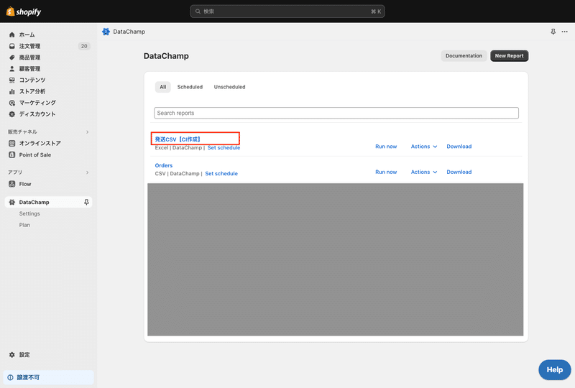Click the pin icon beside DataChamp in sidebar
575x388 pixels.
[x=86, y=202]
